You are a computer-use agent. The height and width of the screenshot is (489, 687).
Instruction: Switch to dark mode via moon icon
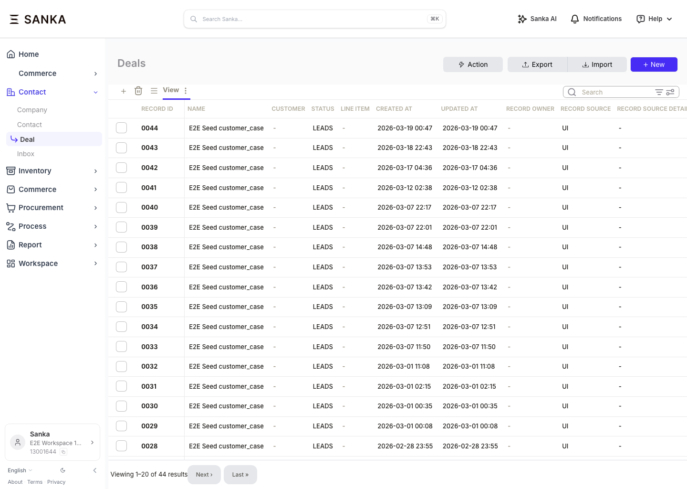pyautogui.click(x=62, y=470)
